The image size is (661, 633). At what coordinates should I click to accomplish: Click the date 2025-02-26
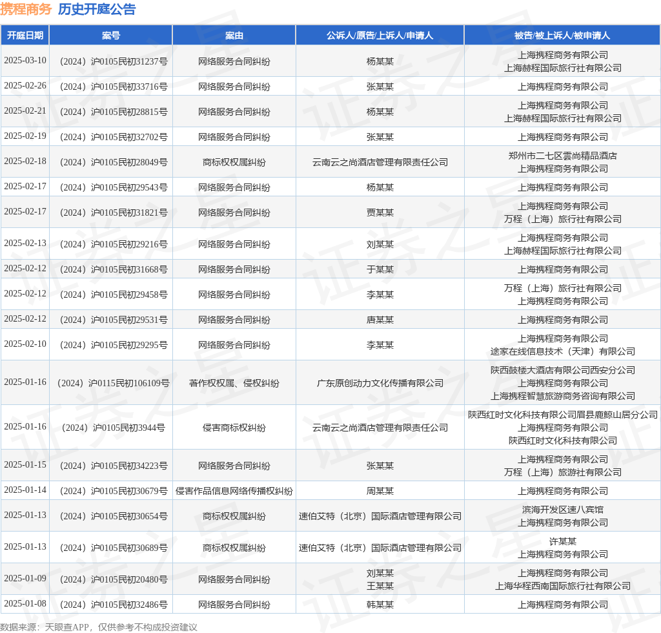coord(25,86)
